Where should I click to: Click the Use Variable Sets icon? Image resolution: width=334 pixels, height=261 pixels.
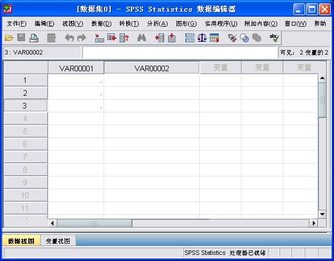pyautogui.click(x=244, y=38)
